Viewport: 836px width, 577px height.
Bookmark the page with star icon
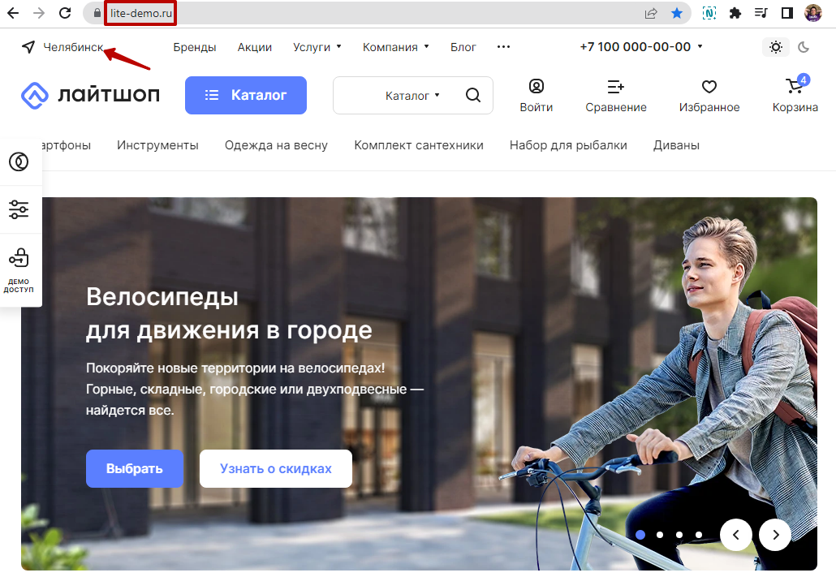(677, 13)
